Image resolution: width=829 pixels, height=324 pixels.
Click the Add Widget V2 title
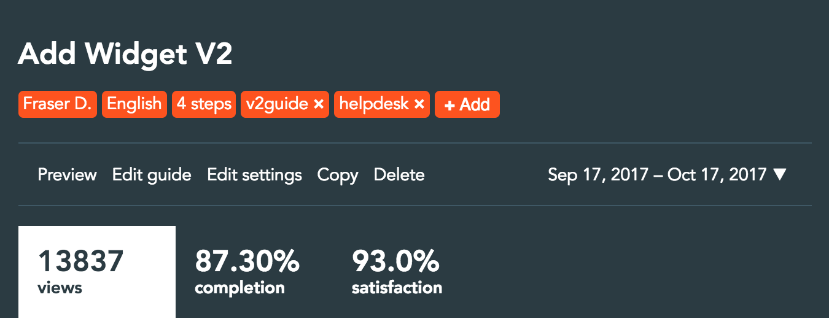tap(125, 55)
